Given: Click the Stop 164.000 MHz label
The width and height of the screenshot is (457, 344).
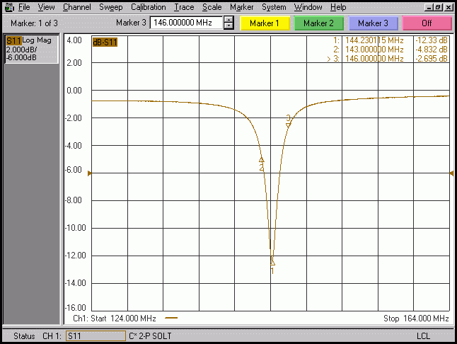Looking at the screenshot, I should (x=416, y=319).
